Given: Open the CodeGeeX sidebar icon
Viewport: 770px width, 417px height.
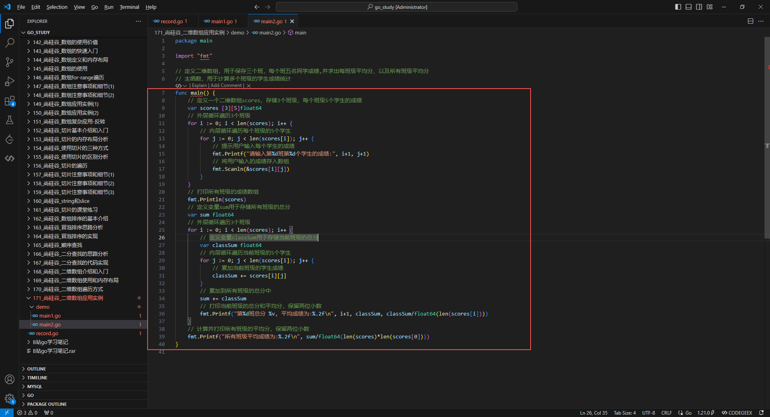Looking at the screenshot, I should point(10,158).
